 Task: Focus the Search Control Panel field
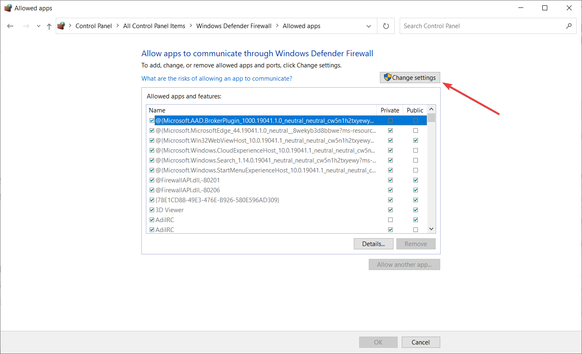(488, 26)
